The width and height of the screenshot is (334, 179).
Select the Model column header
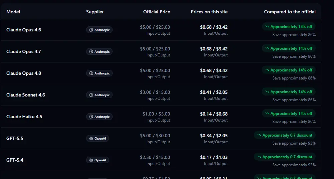pos(13,12)
